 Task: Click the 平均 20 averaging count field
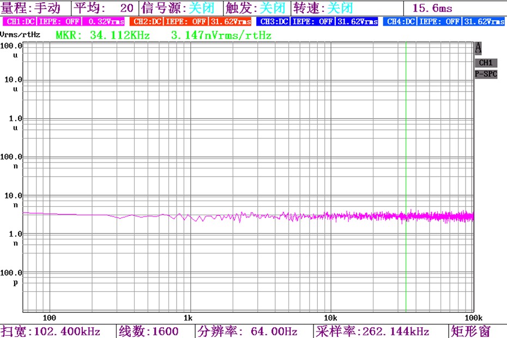104,8
